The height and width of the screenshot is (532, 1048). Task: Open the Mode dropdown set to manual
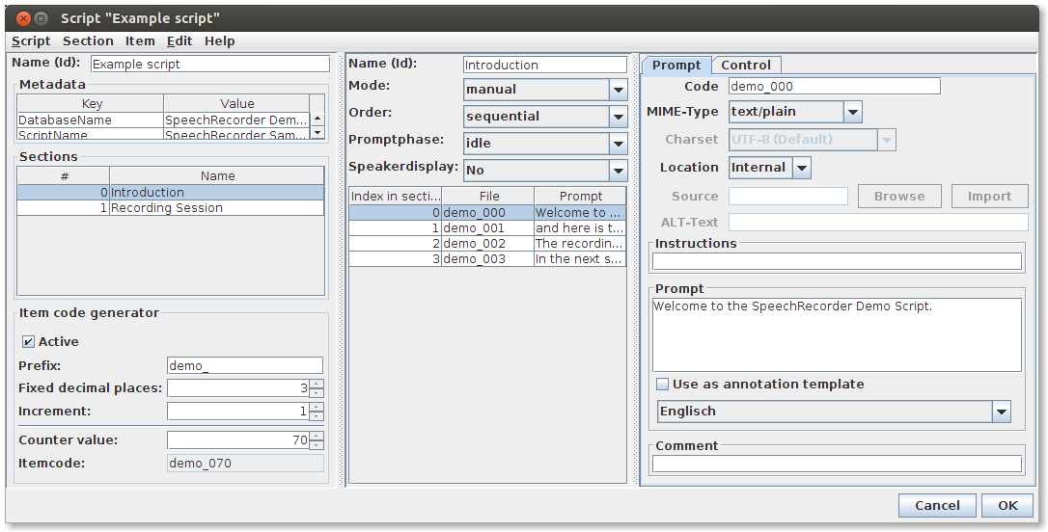pos(618,90)
